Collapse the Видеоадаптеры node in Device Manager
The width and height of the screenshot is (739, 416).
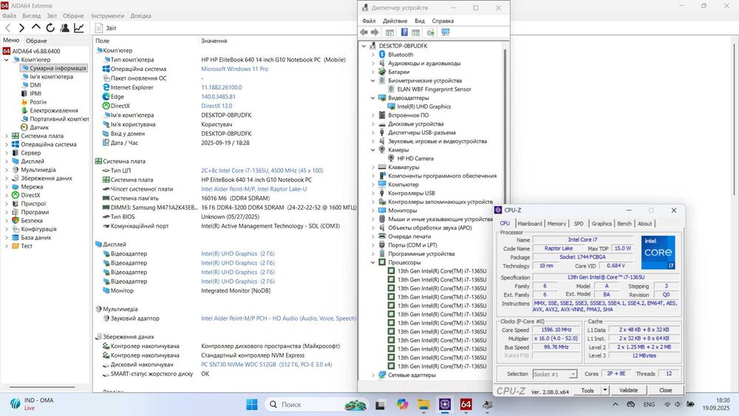(373, 98)
